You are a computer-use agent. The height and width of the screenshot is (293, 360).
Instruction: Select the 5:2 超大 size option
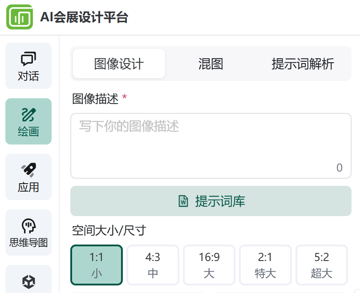tap(321, 265)
